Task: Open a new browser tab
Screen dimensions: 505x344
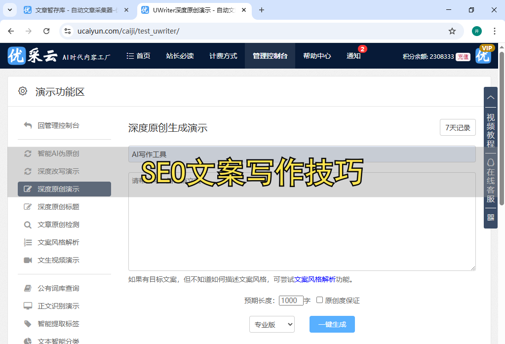Action: (x=262, y=10)
